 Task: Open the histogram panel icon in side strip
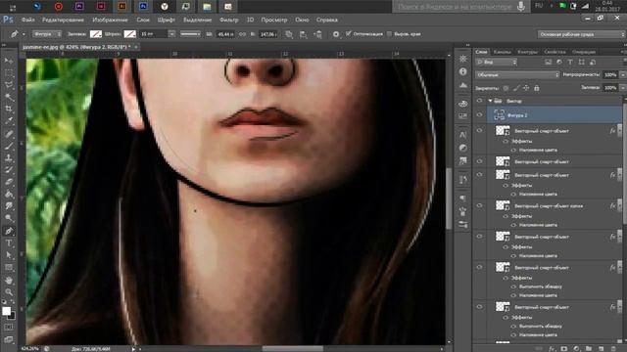coord(463,85)
